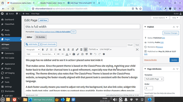Align text center
The width and height of the screenshot is (183, 102).
coord(68,50)
